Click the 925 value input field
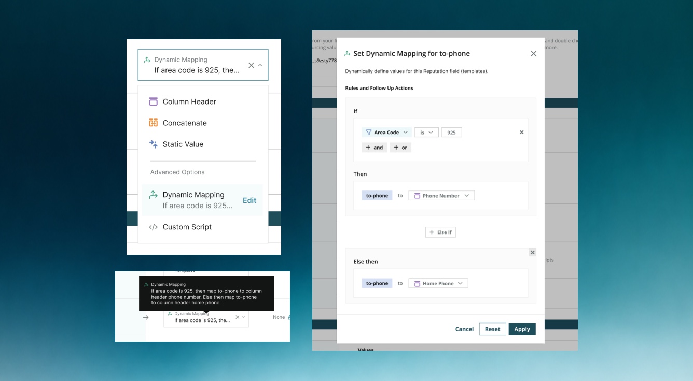Image resolution: width=693 pixels, height=381 pixels. point(451,133)
